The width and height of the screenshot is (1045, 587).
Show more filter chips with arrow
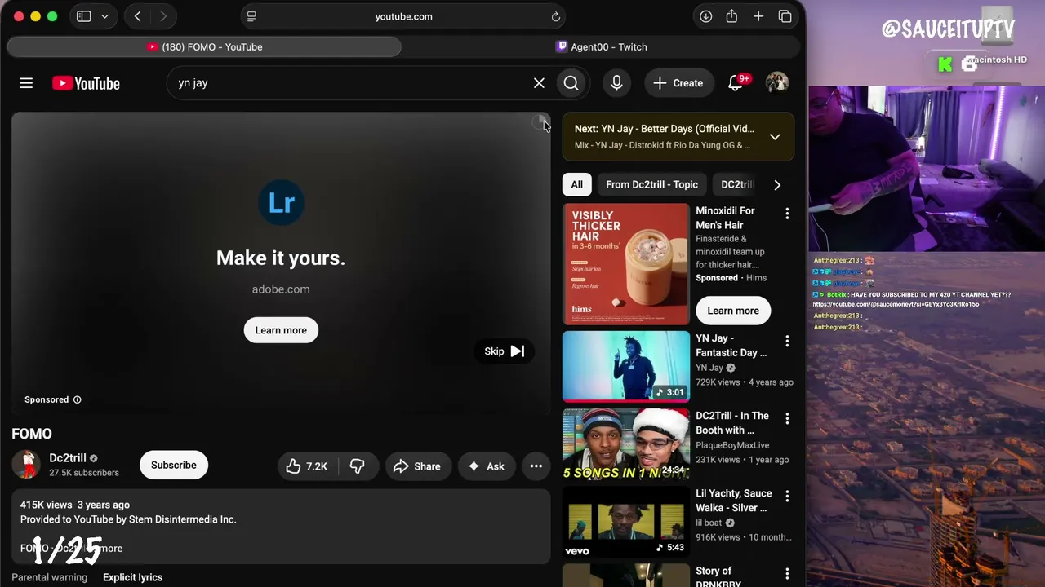[777, 185]
